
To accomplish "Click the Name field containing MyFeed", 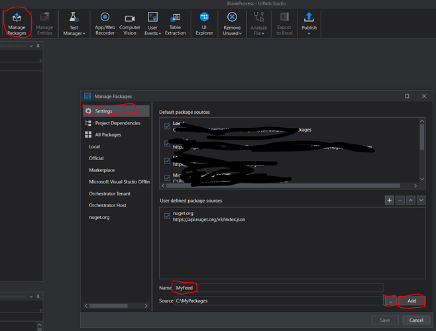I will coord(279,288).
